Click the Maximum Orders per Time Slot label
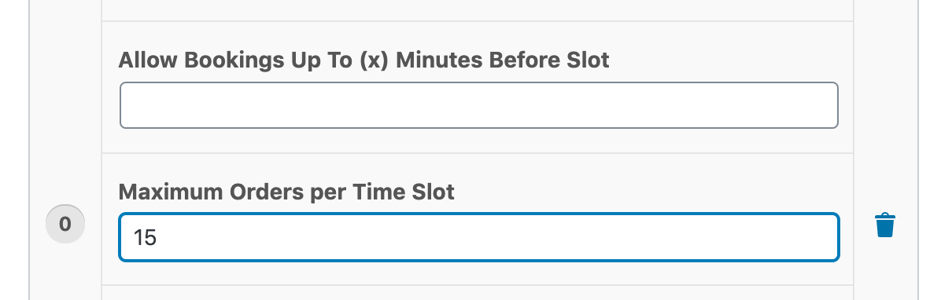The width and height of the screenshot is (941, 300). (286, 192)
